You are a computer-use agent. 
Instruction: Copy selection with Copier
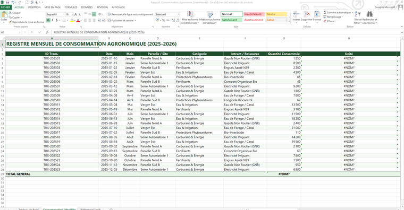click(x=15, y=17)
